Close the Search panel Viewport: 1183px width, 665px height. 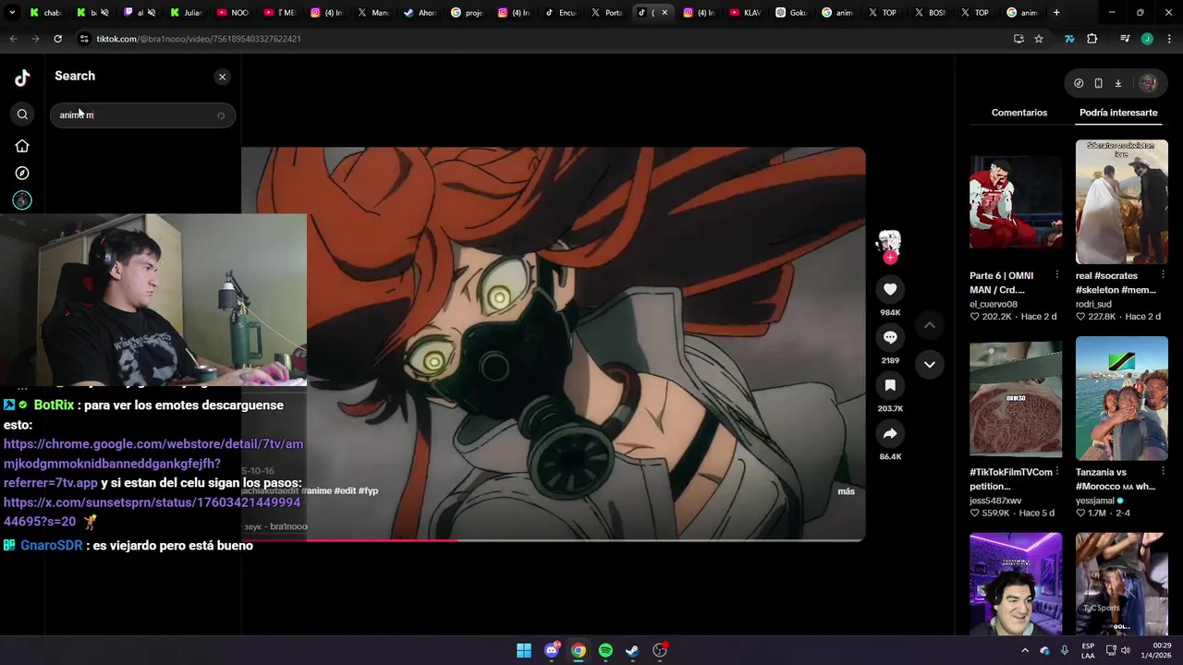point(222,77)
